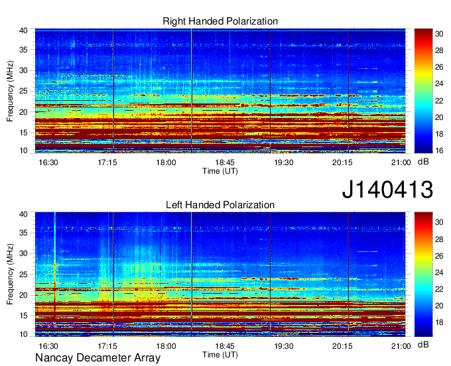The height and width of the screenshot is (366, 451).
Task: Click 18:00 tick under Right Handed plot
Action: coord(166,162)
